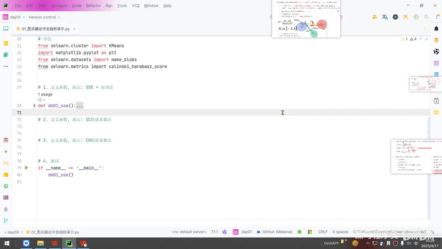
Task: Click the formula diagram thumbnail at top
Action: pyautogui.click(x=306, y=19)
